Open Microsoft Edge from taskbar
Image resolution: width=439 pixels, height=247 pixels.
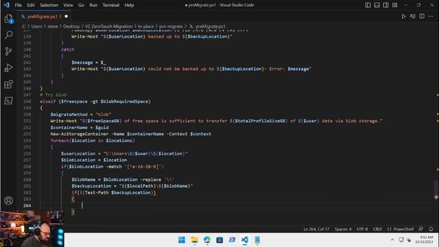pos(207,240)
